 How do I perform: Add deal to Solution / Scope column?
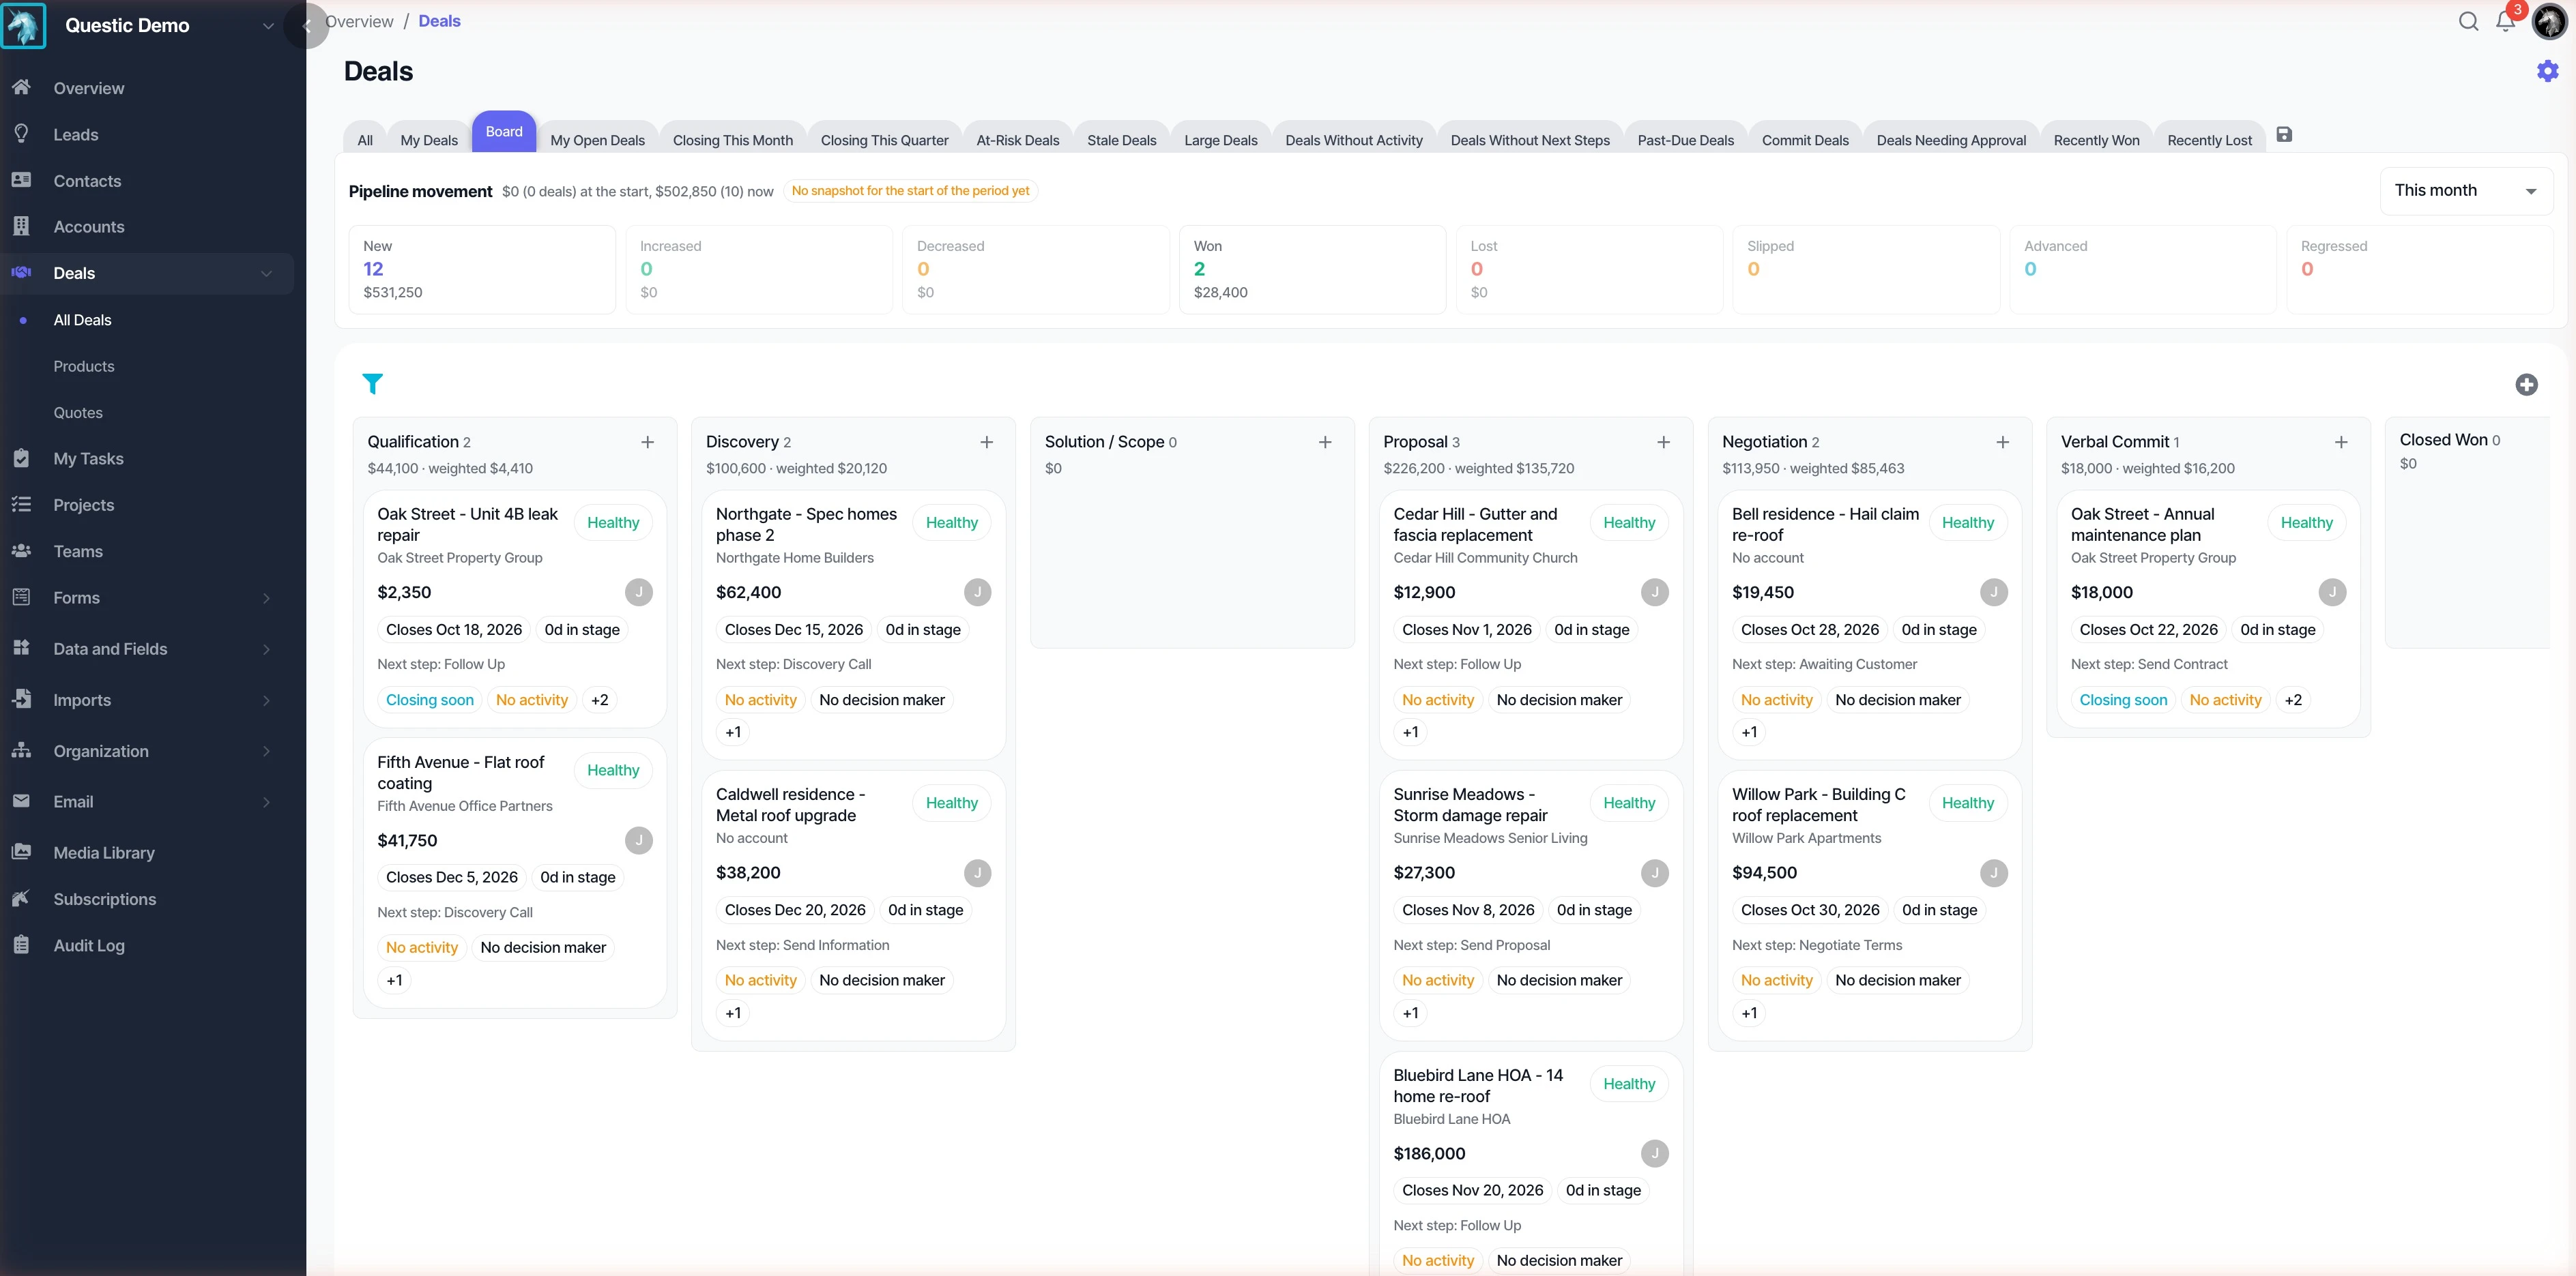(1325, 442)
